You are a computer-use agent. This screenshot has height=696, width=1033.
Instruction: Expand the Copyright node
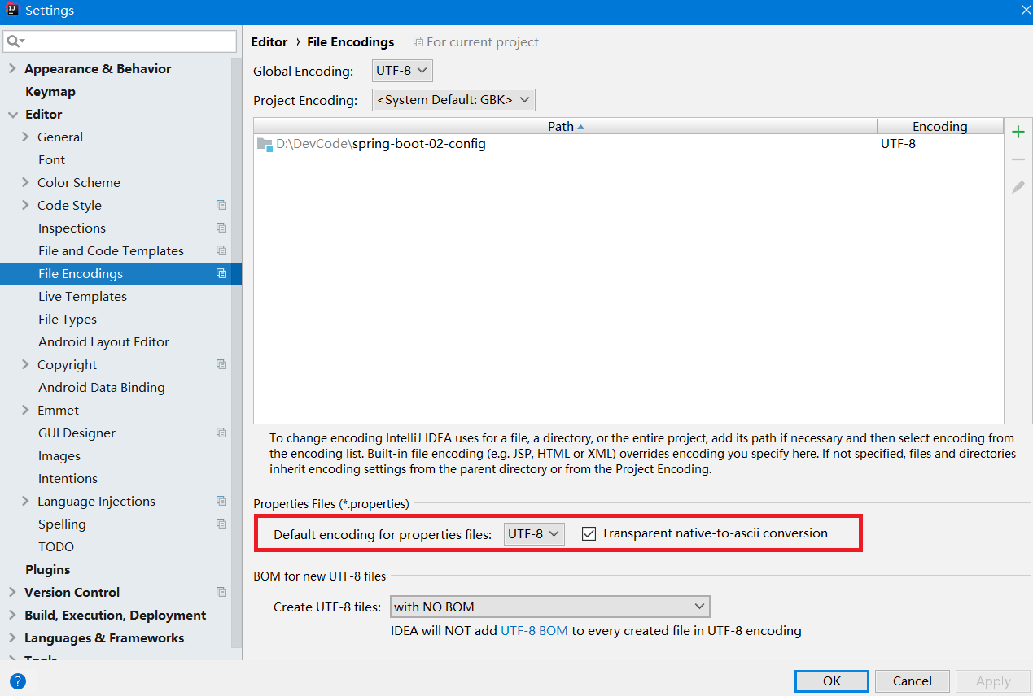point(26,365)
